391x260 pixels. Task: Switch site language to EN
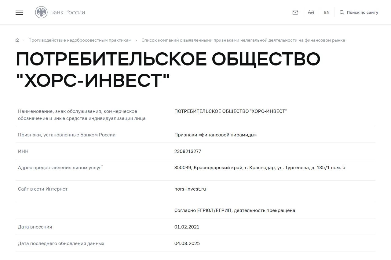pyautogui.click(x=327, y=13)
